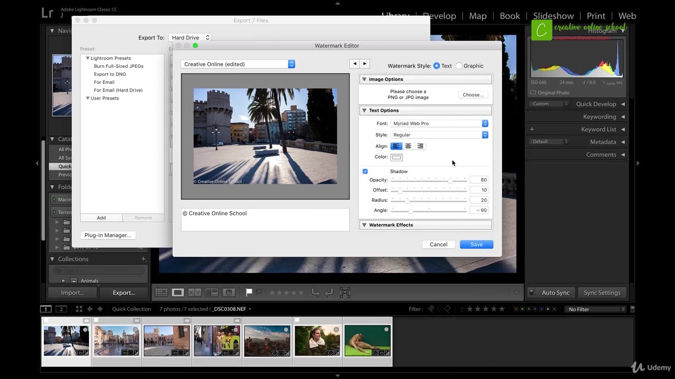Switch to Grid view in toolbar
Viewport: 675px width, 379px height.
tap(161, 292)
